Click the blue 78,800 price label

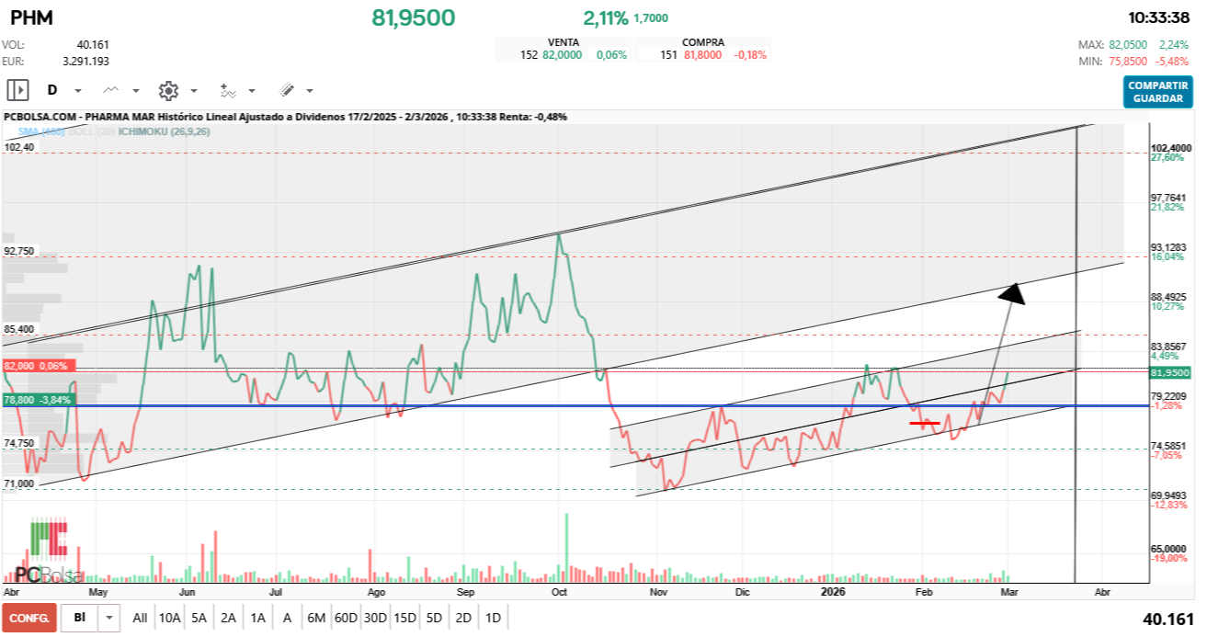[x=37, y=400]
